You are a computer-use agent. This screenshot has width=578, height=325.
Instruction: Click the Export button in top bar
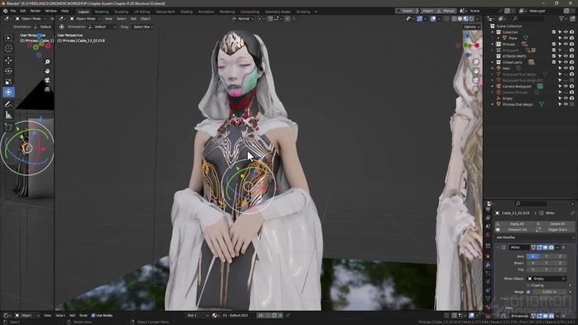click(x=404, y=11)
